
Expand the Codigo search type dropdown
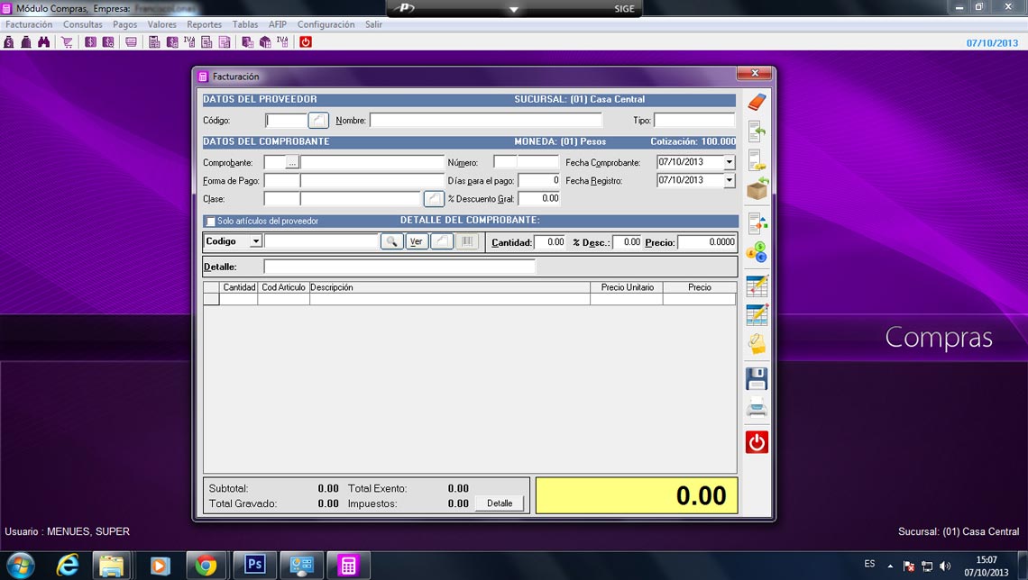click(x=256, y=241)
